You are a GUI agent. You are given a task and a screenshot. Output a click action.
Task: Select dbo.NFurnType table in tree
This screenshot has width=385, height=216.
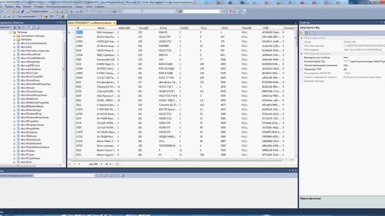29,73
